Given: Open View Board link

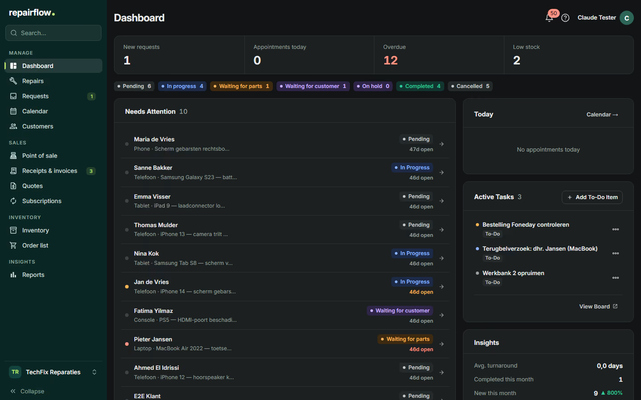Looking at the screenshot, I should click(x=598, y=306).
